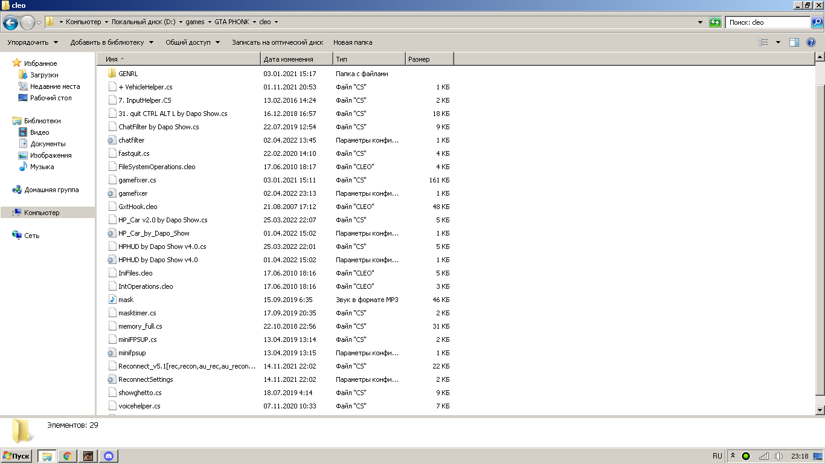
Task: Select Библиотеки in navigation pane
Action: [42, 121]
